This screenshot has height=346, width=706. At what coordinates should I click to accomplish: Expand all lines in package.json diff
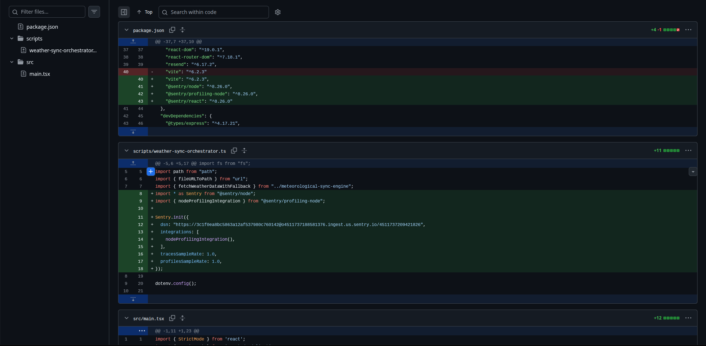[182, 30]
